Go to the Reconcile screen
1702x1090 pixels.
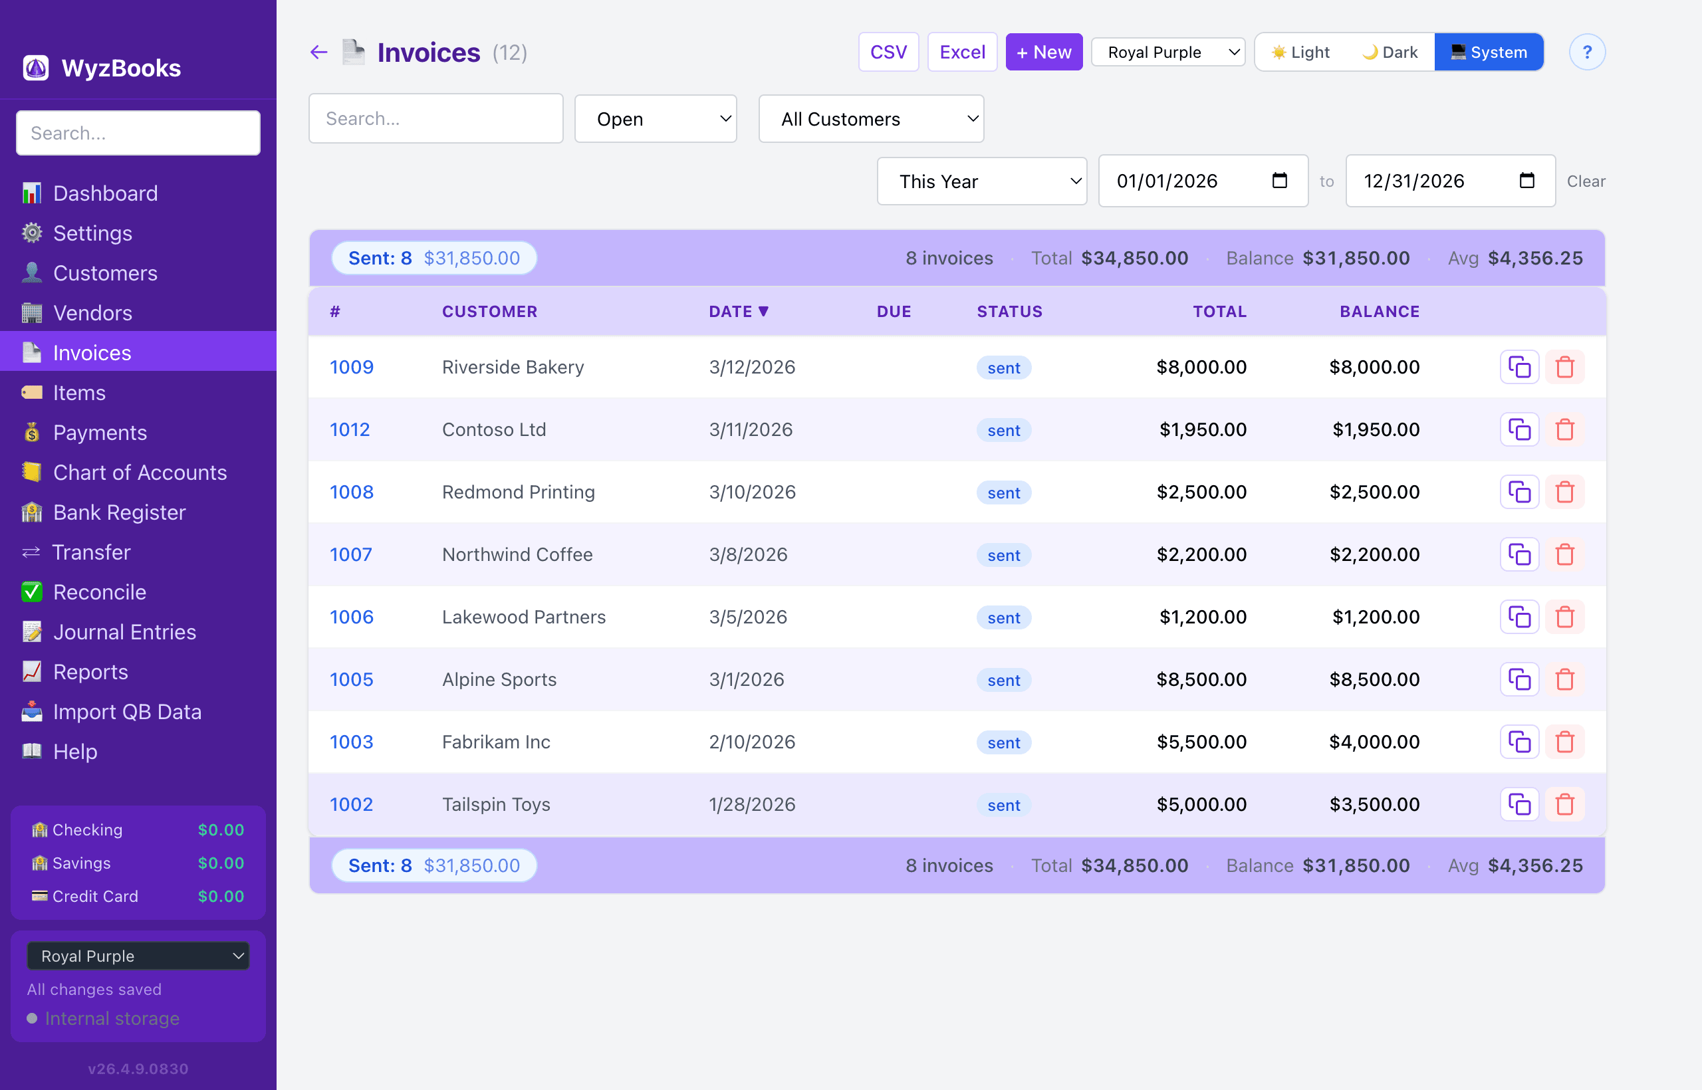click(99, 592)
